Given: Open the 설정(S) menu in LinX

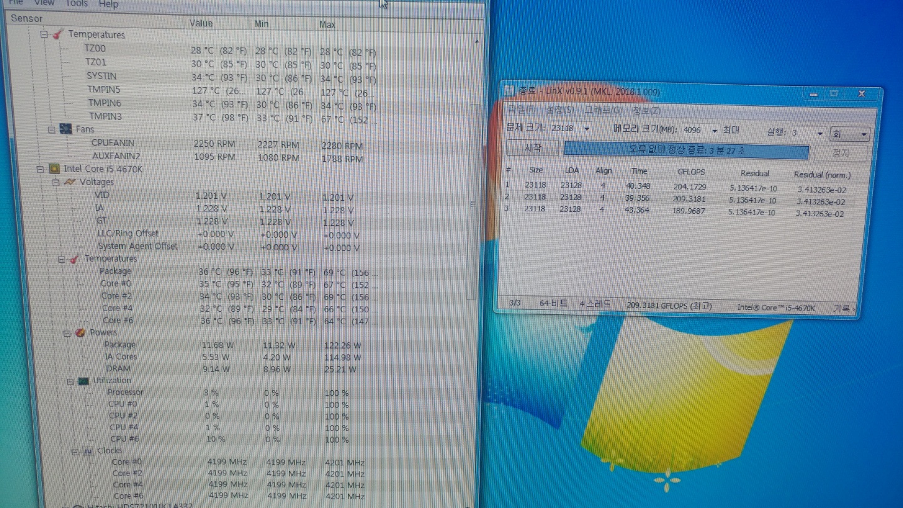Looking at the screenshot, I should click(x=560, y=110).
